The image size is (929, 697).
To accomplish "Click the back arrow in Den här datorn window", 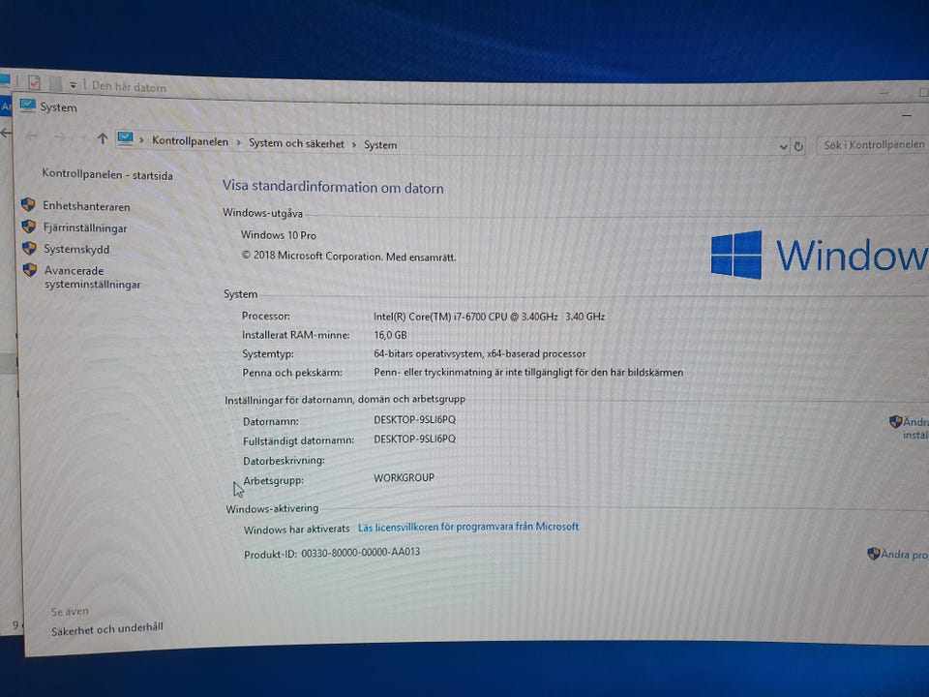I will (x=6, y=133).
